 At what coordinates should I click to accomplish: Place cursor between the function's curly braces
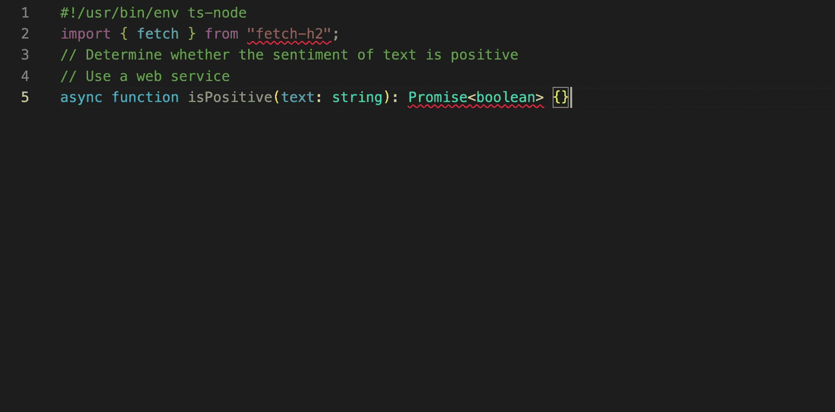[x=561, y=97]
